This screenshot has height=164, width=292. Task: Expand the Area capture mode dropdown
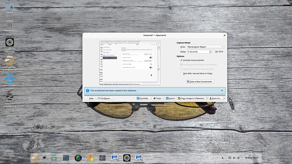click(205, 47)
